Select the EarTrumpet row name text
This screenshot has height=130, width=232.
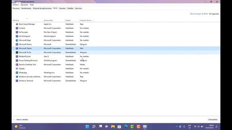[23, 32]
